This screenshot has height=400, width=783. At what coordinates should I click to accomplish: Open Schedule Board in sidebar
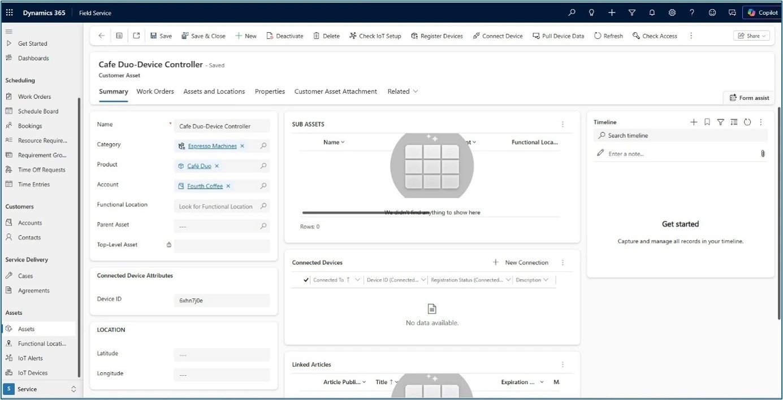coord(38,111)
